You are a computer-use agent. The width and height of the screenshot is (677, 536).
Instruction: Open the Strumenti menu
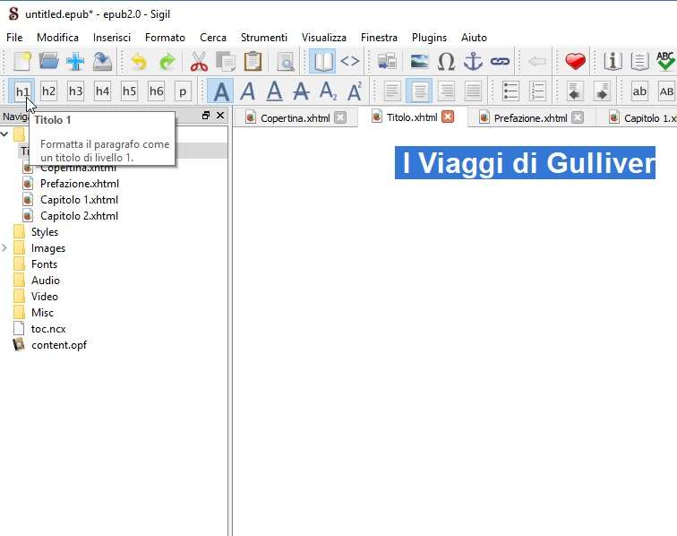(x=264, y=38)
